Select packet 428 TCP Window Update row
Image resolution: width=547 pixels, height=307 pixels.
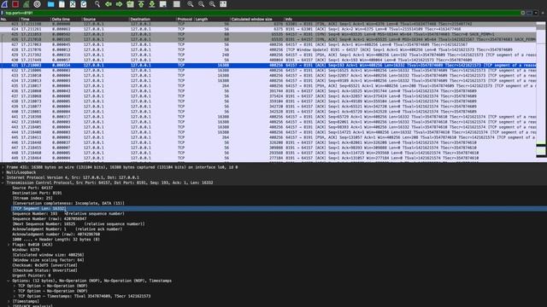click(268, 49)
